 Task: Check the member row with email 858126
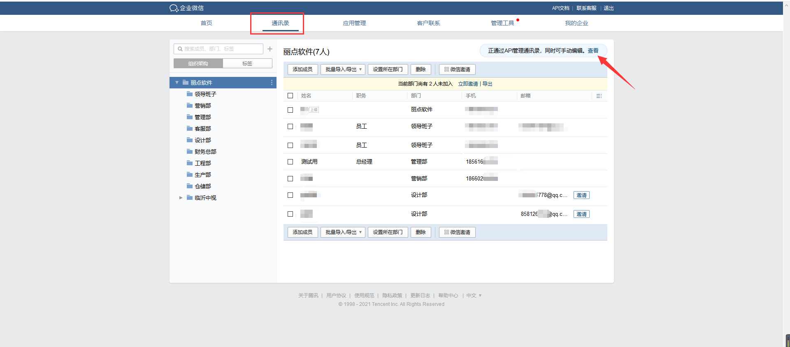290,214
